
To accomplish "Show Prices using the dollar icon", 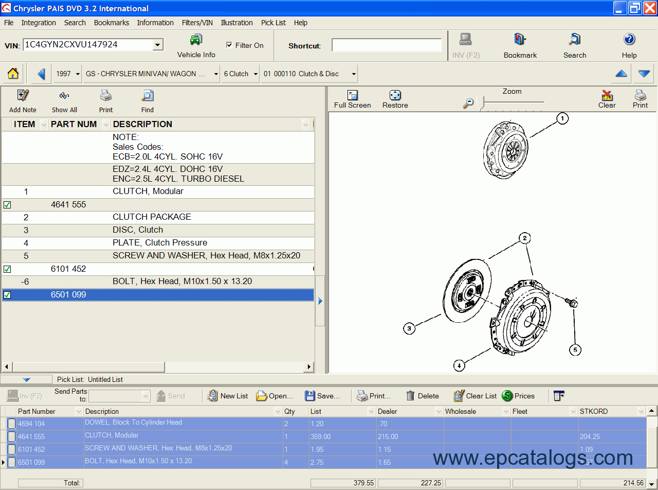I will tap(518, 396).
